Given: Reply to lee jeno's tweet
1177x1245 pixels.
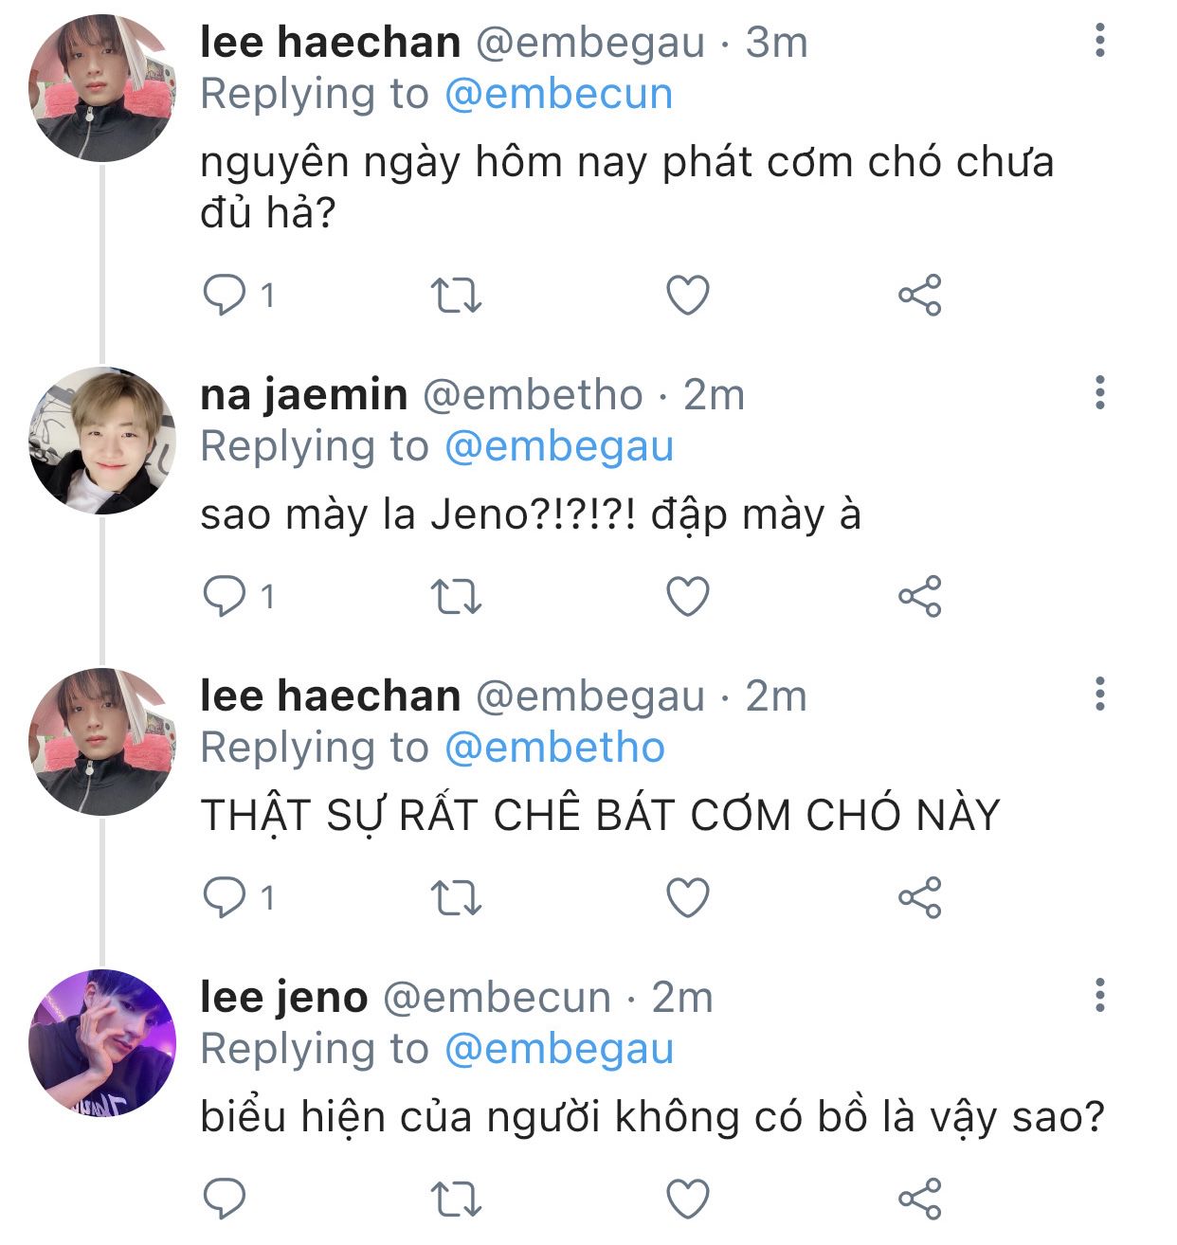Looking at the screenshot, I should 226,1199.
